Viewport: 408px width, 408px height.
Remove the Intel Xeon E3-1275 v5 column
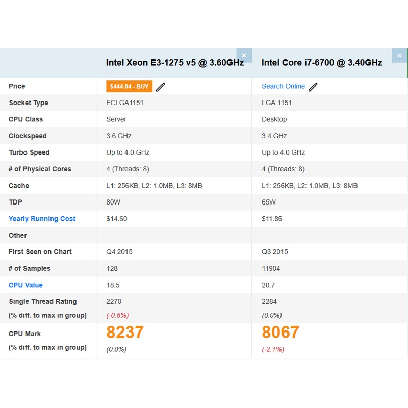[x=244, y=55]
